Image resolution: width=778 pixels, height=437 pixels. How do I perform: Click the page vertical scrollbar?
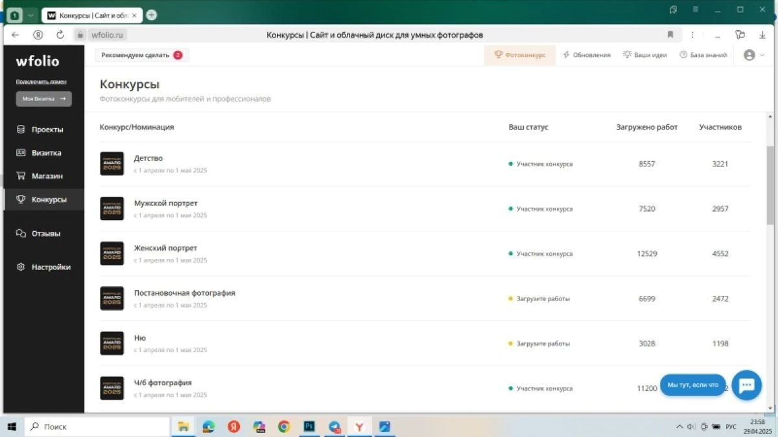click(771, 185)
